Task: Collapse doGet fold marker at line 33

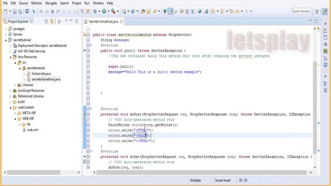Action: tap(92, 151)
